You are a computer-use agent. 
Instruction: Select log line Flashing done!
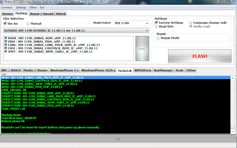pos(11,115)
